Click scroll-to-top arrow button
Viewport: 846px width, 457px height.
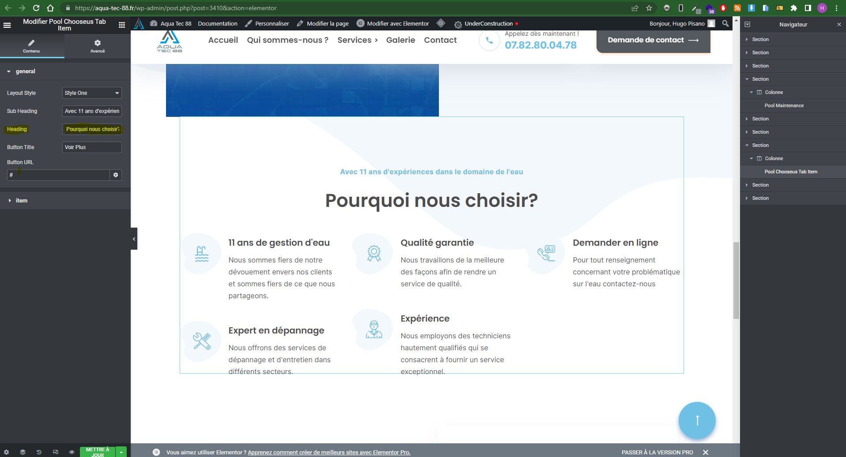697,420
